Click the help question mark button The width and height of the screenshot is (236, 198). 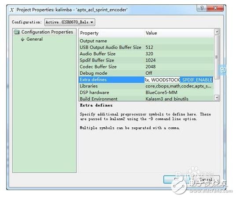click(x=202, y=8)
